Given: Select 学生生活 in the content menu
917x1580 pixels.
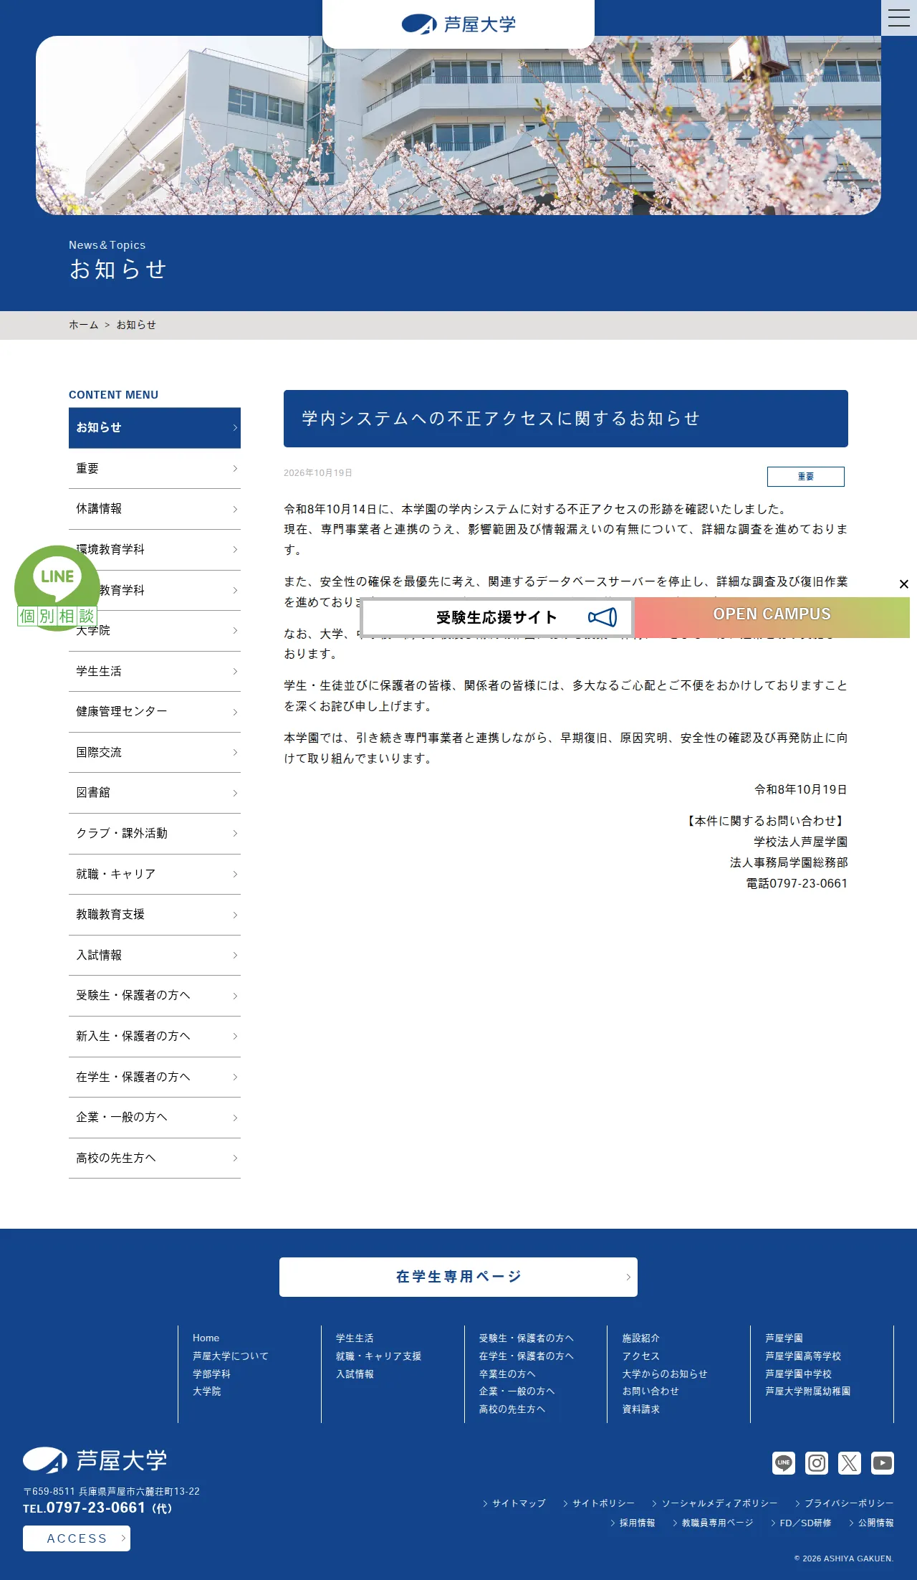Looking at the screenshot, I should 155,672.
